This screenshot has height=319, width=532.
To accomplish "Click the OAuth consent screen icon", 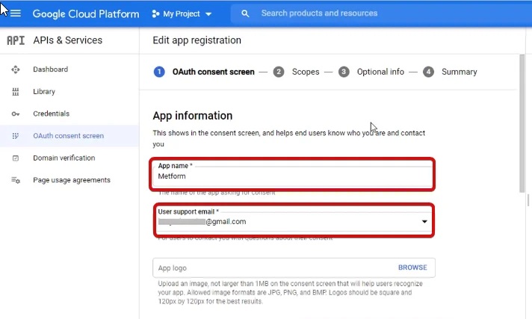I will pyautogui.click(x=16, y=136).
